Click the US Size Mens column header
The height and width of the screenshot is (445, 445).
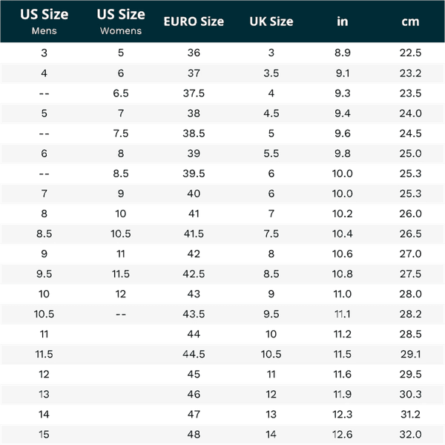tap(44, 22)
